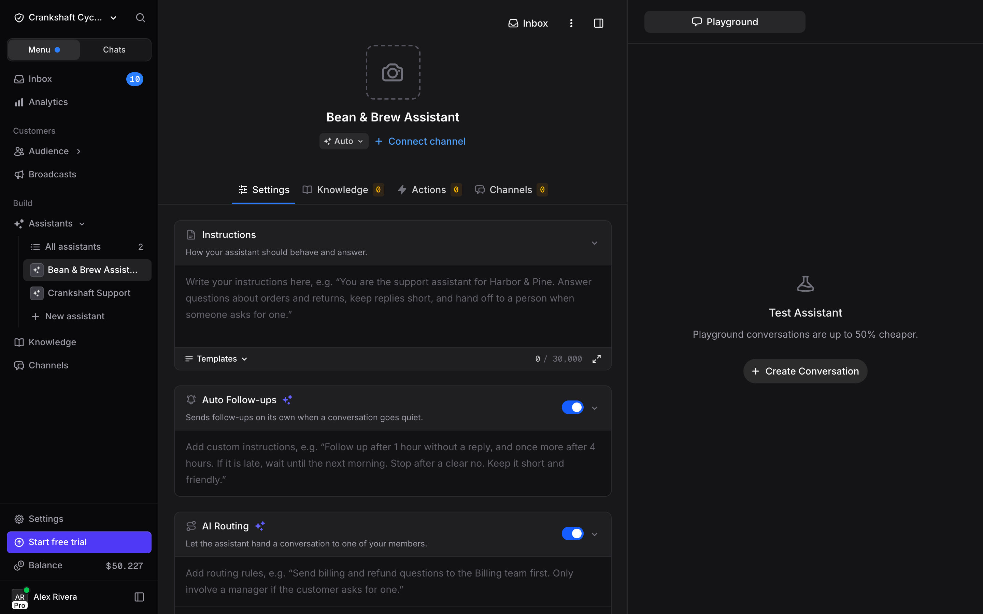
Task: Click into the Instructions text area
Action: click(x=393, y=306)
